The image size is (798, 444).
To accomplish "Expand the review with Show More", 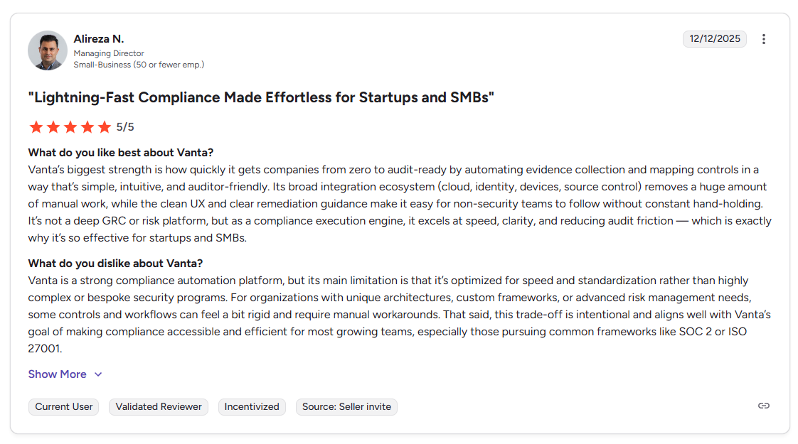I will coord(57,374).
